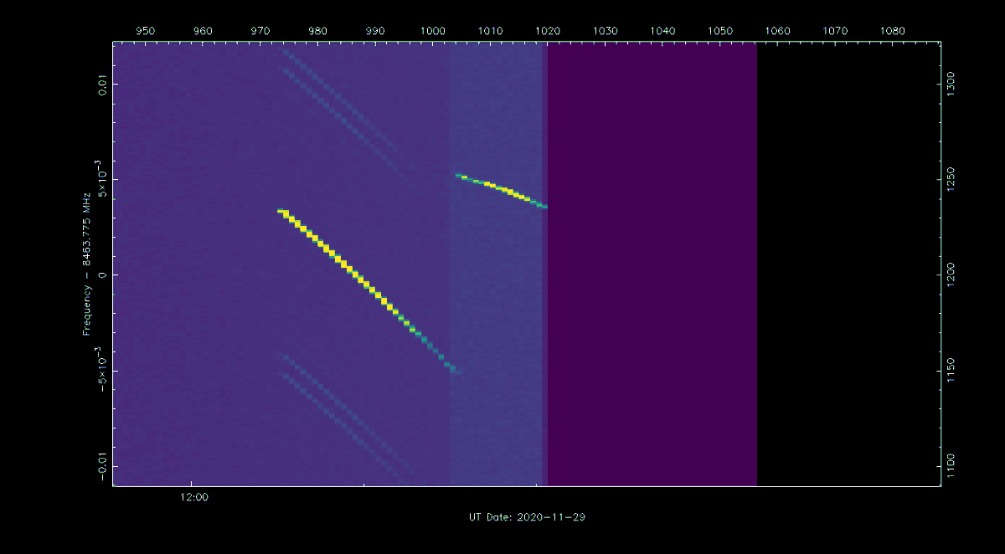Click the 1300 label on right axis
Image resolution: width=1005 pixels, height=554 pixels.
(x=950, y=84)
